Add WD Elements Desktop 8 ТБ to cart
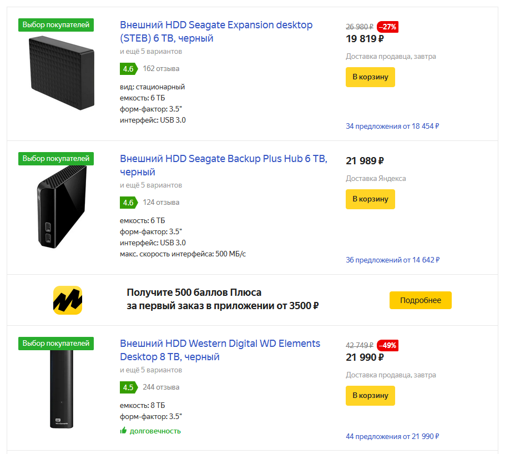Screen dimensions: 505x454 pos(370,396)
